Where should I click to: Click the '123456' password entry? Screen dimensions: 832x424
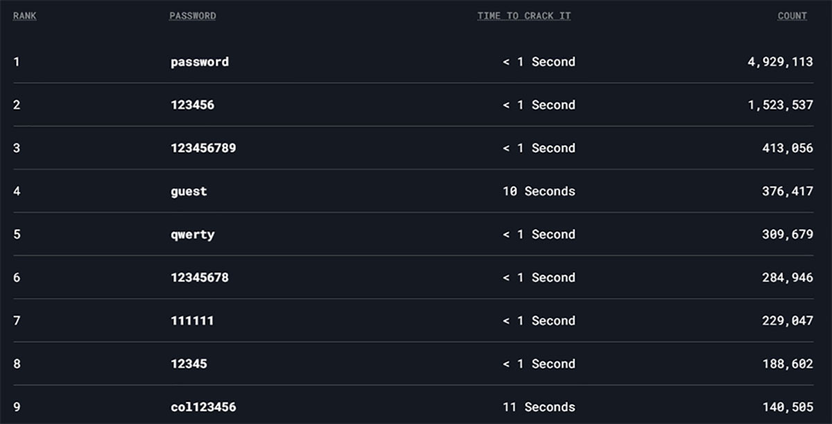tap(192, 105)
